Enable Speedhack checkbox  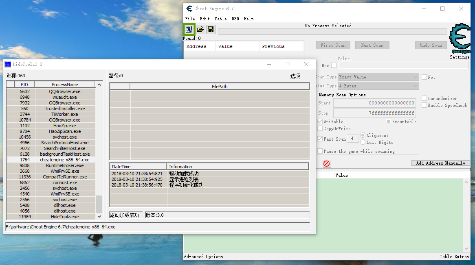[x=424, y=105]
